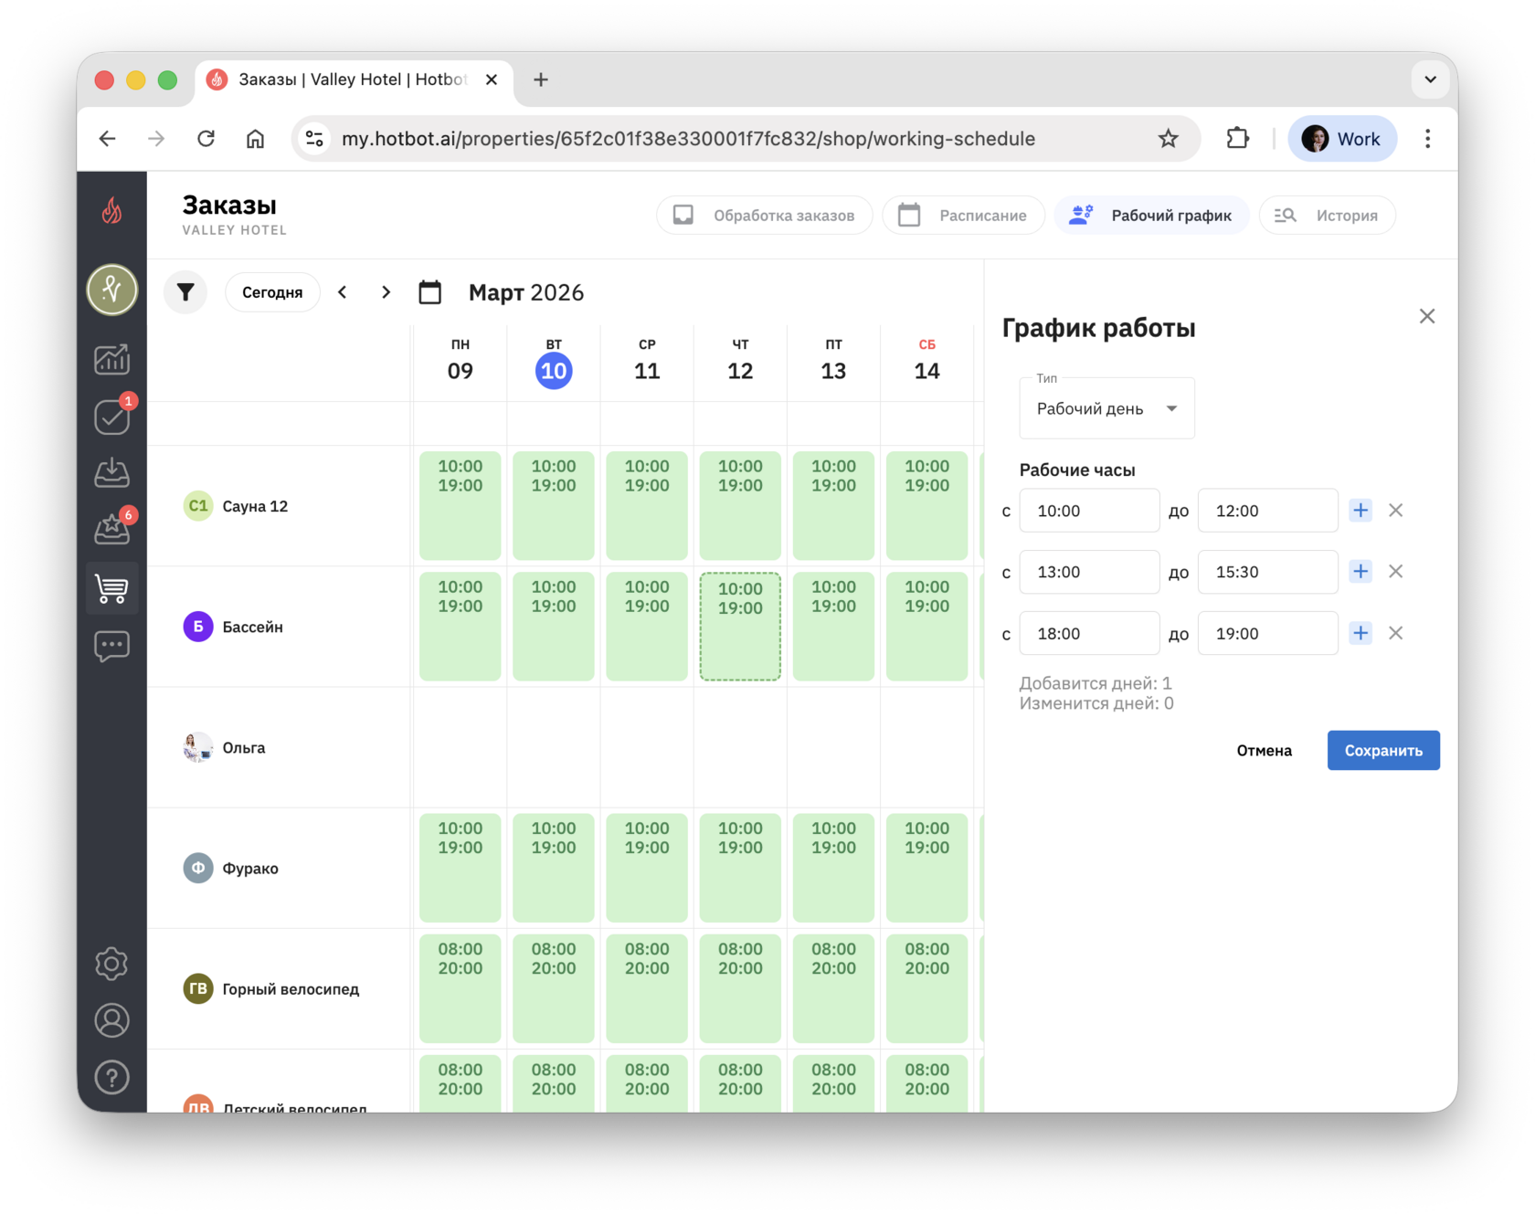The image size is (1535, 1214).
Task: Open Chrome three-dot menu
Action: coord(1427,139)
